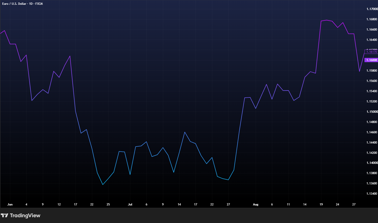Viewport: 378px width, 223px height.
Task: Select the outlined 1.16170 price label
Action: 371,52
